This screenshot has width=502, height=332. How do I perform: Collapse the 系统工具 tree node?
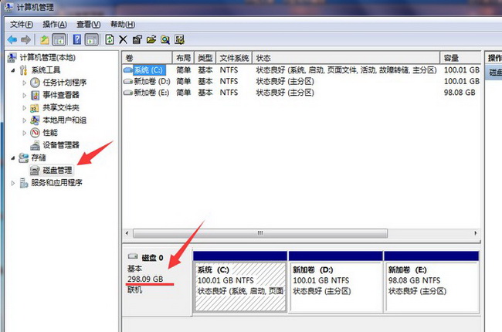(x=13, y=70)
